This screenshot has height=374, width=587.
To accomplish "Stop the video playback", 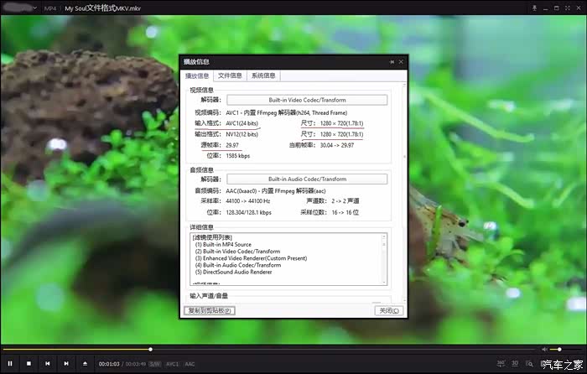I will click(x=29, y=363).
